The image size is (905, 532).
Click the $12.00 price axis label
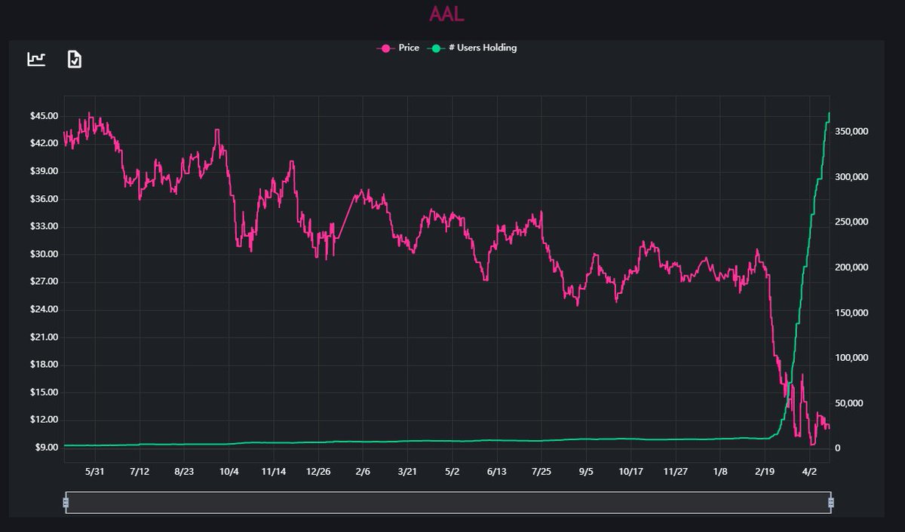point(44,420)
